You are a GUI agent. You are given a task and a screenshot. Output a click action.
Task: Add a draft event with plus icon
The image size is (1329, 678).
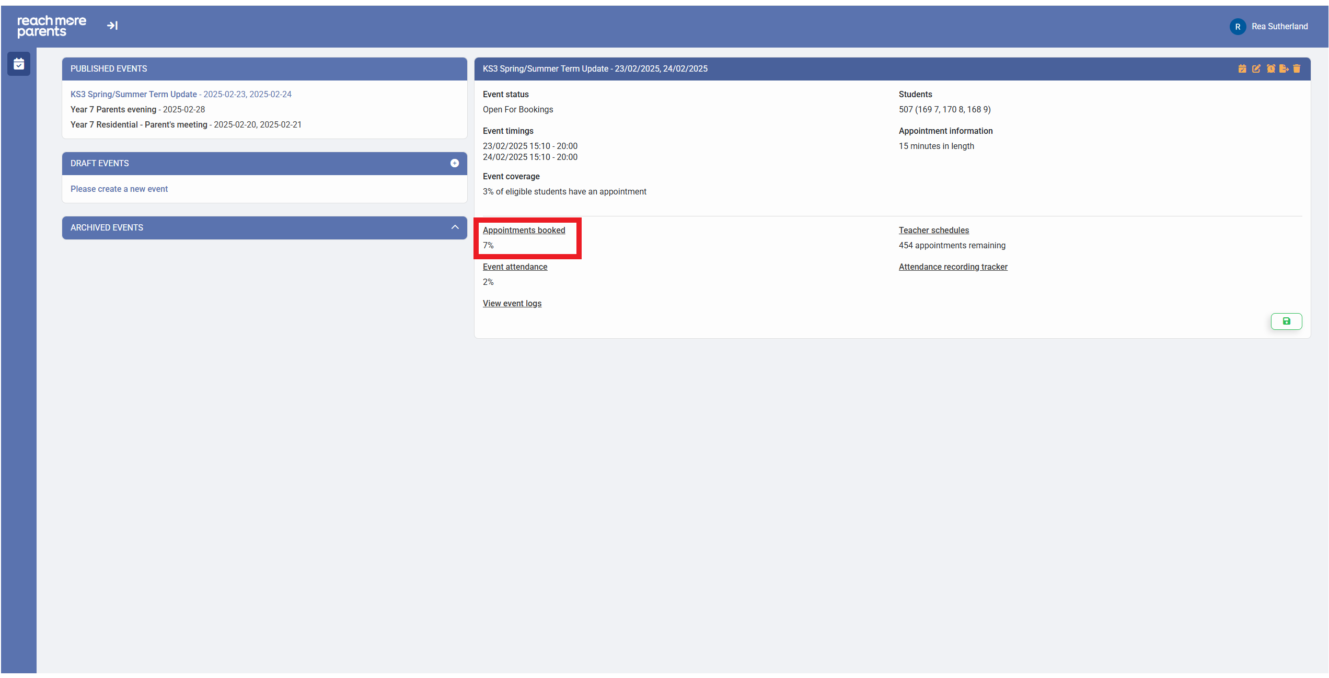pyautogui.click(x=455, y=164)
